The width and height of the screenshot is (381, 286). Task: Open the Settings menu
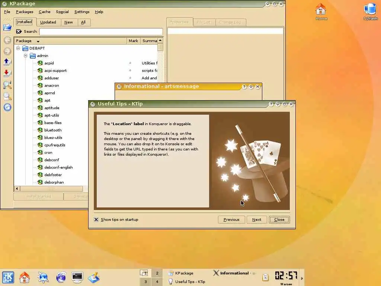82,12
